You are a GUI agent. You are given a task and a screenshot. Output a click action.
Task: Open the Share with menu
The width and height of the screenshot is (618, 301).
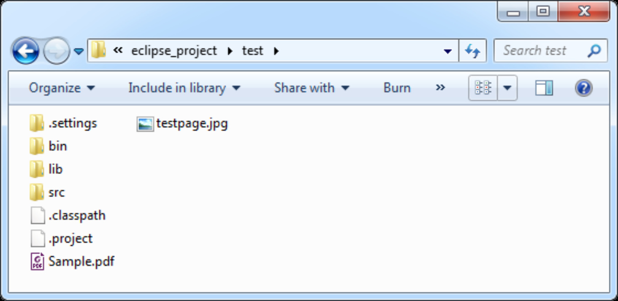point(312,88)
